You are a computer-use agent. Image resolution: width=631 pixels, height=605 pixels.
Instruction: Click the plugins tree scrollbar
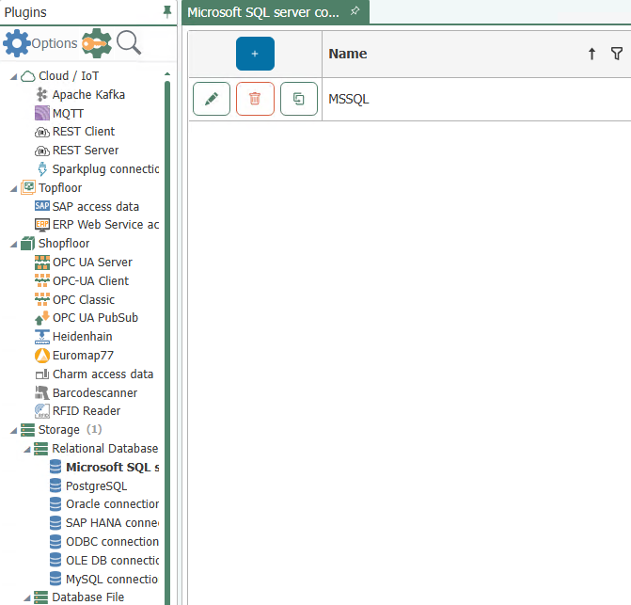pos(167,342)
